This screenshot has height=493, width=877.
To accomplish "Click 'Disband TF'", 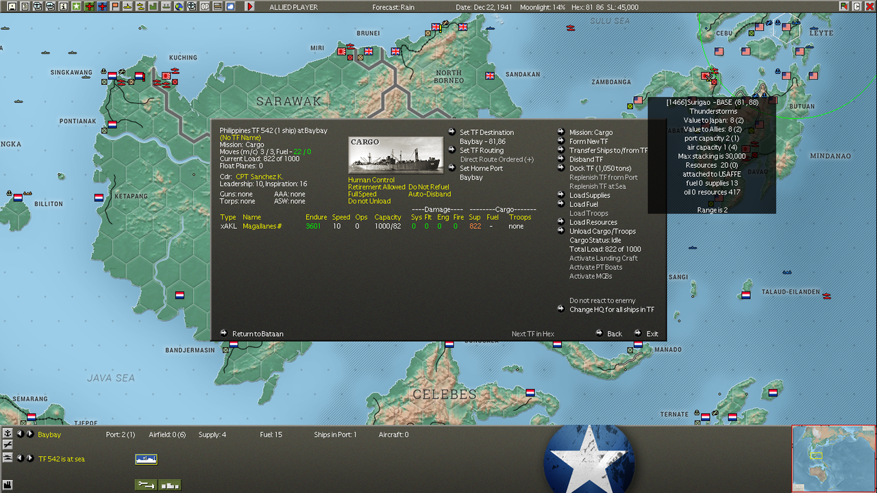I will [x=586, y=160].
